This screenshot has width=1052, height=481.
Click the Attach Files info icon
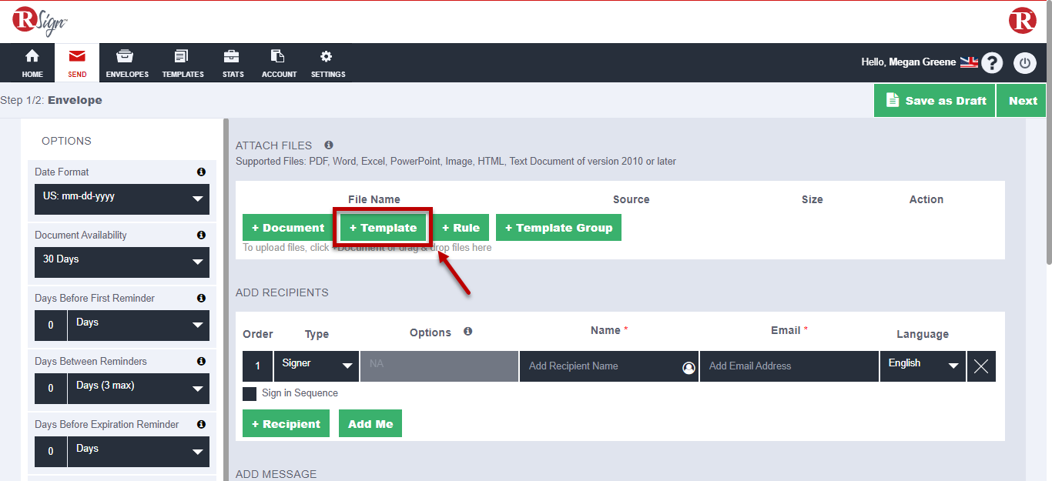(329, 145)
